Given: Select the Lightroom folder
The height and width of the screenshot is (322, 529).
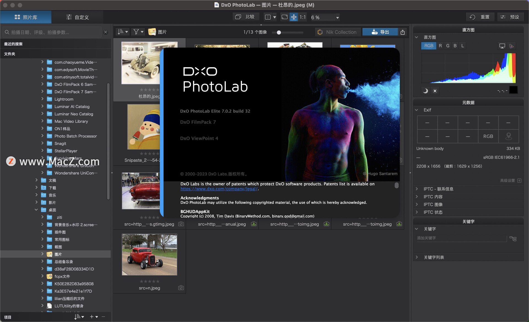Looking at the screenshot, I should click(x=64, y=99).
